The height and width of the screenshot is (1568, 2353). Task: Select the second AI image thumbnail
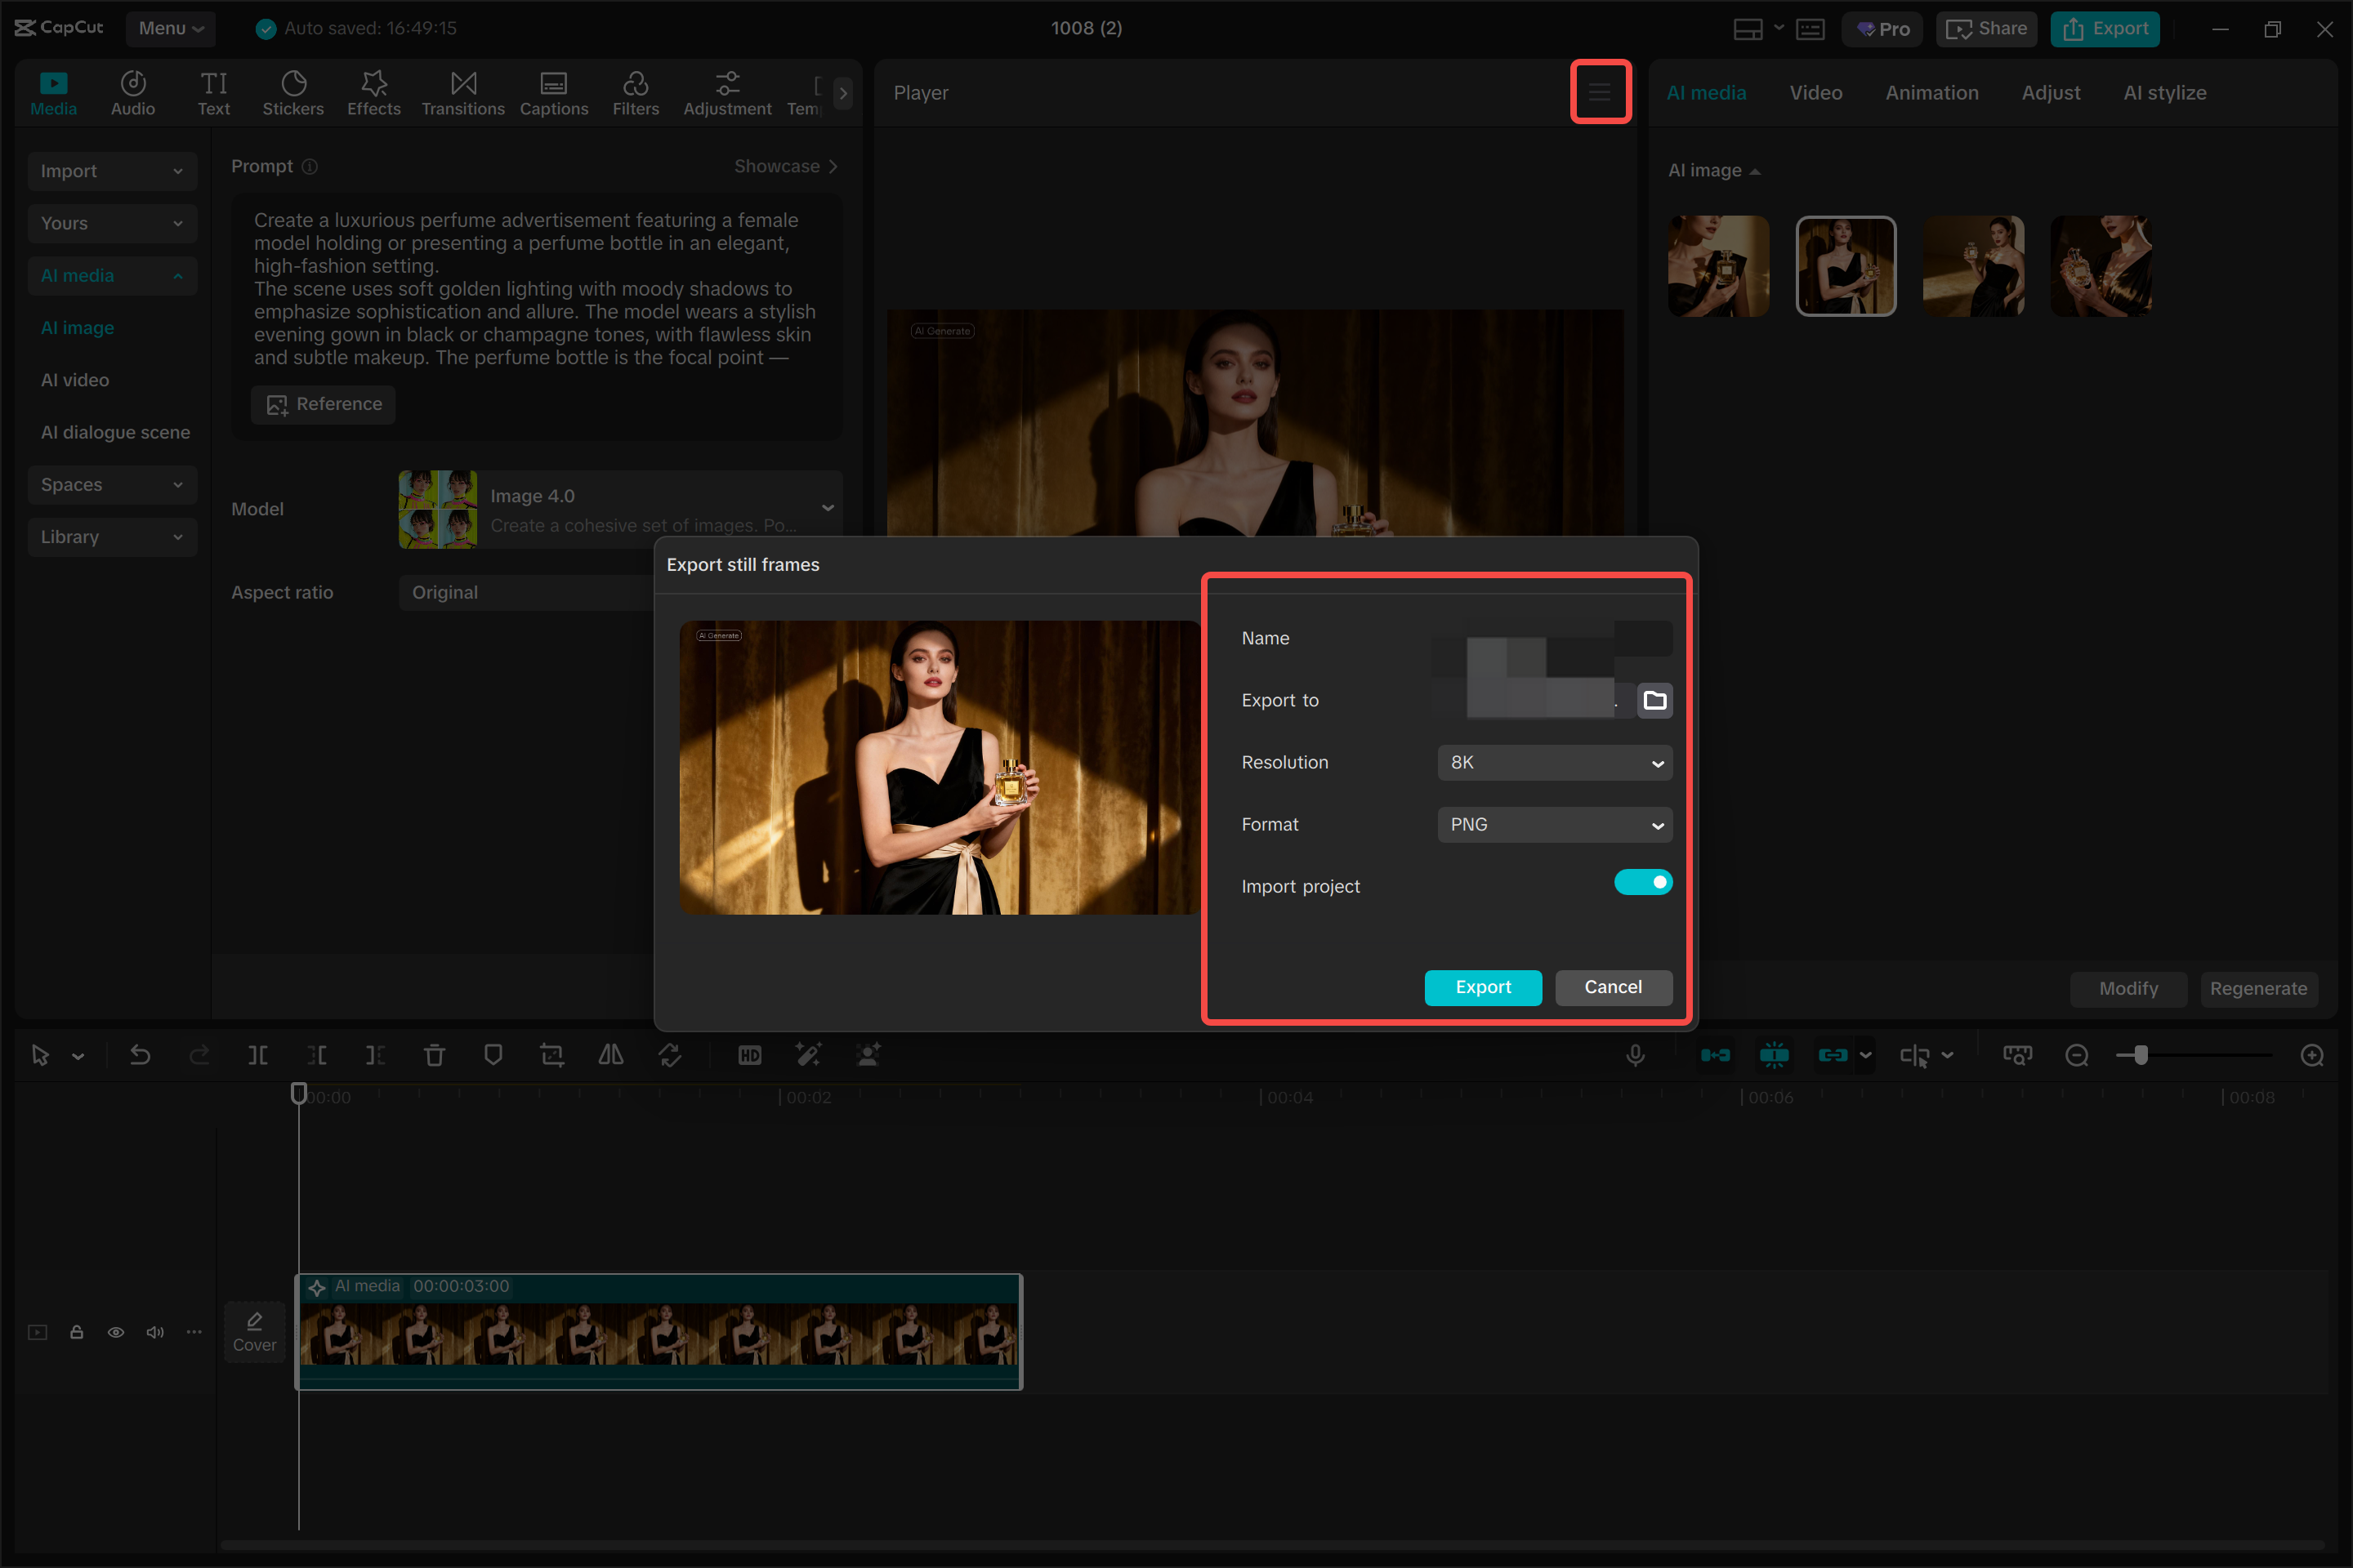pyautogui.click(x=1846, y=266)
